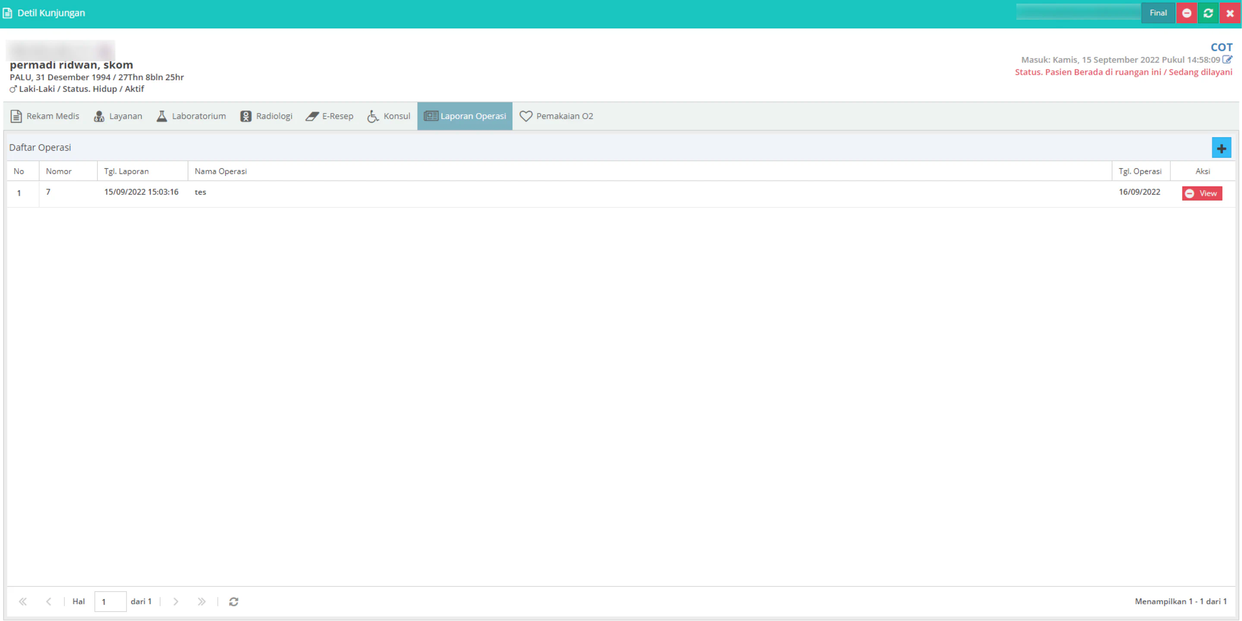The image size is (1242, 621).
Task: Click the red View button for tes
Action: [x=1202, y=193]
